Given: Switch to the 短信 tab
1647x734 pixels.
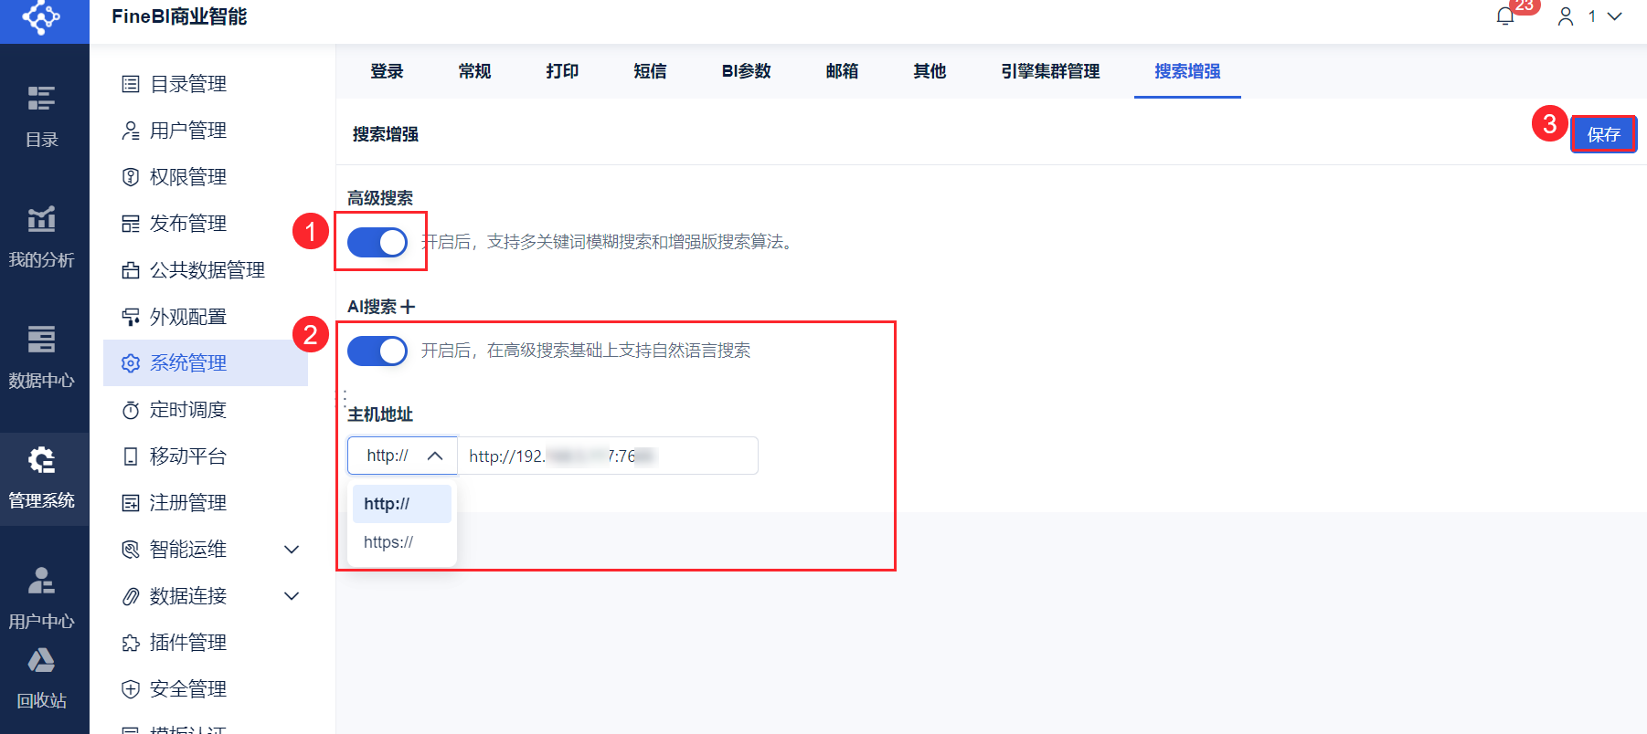Looking at the screenshot, I should [650, 71].
